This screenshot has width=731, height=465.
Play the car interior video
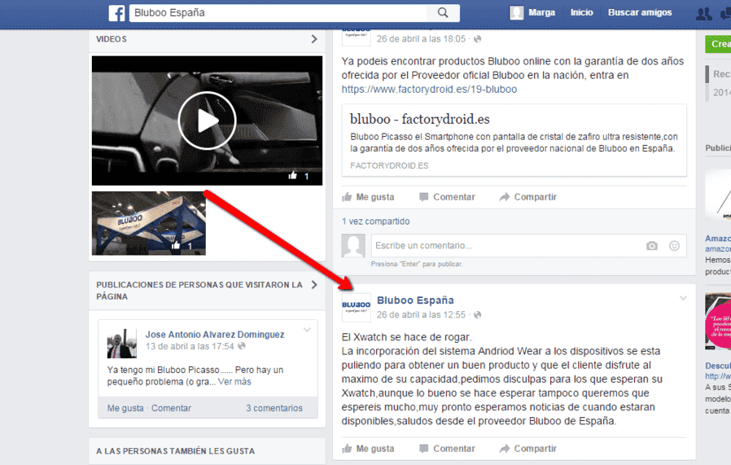[207, 121]
